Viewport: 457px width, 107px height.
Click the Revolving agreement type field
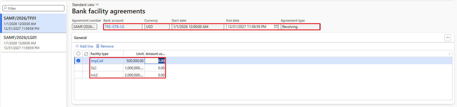[x=300, y=27]
